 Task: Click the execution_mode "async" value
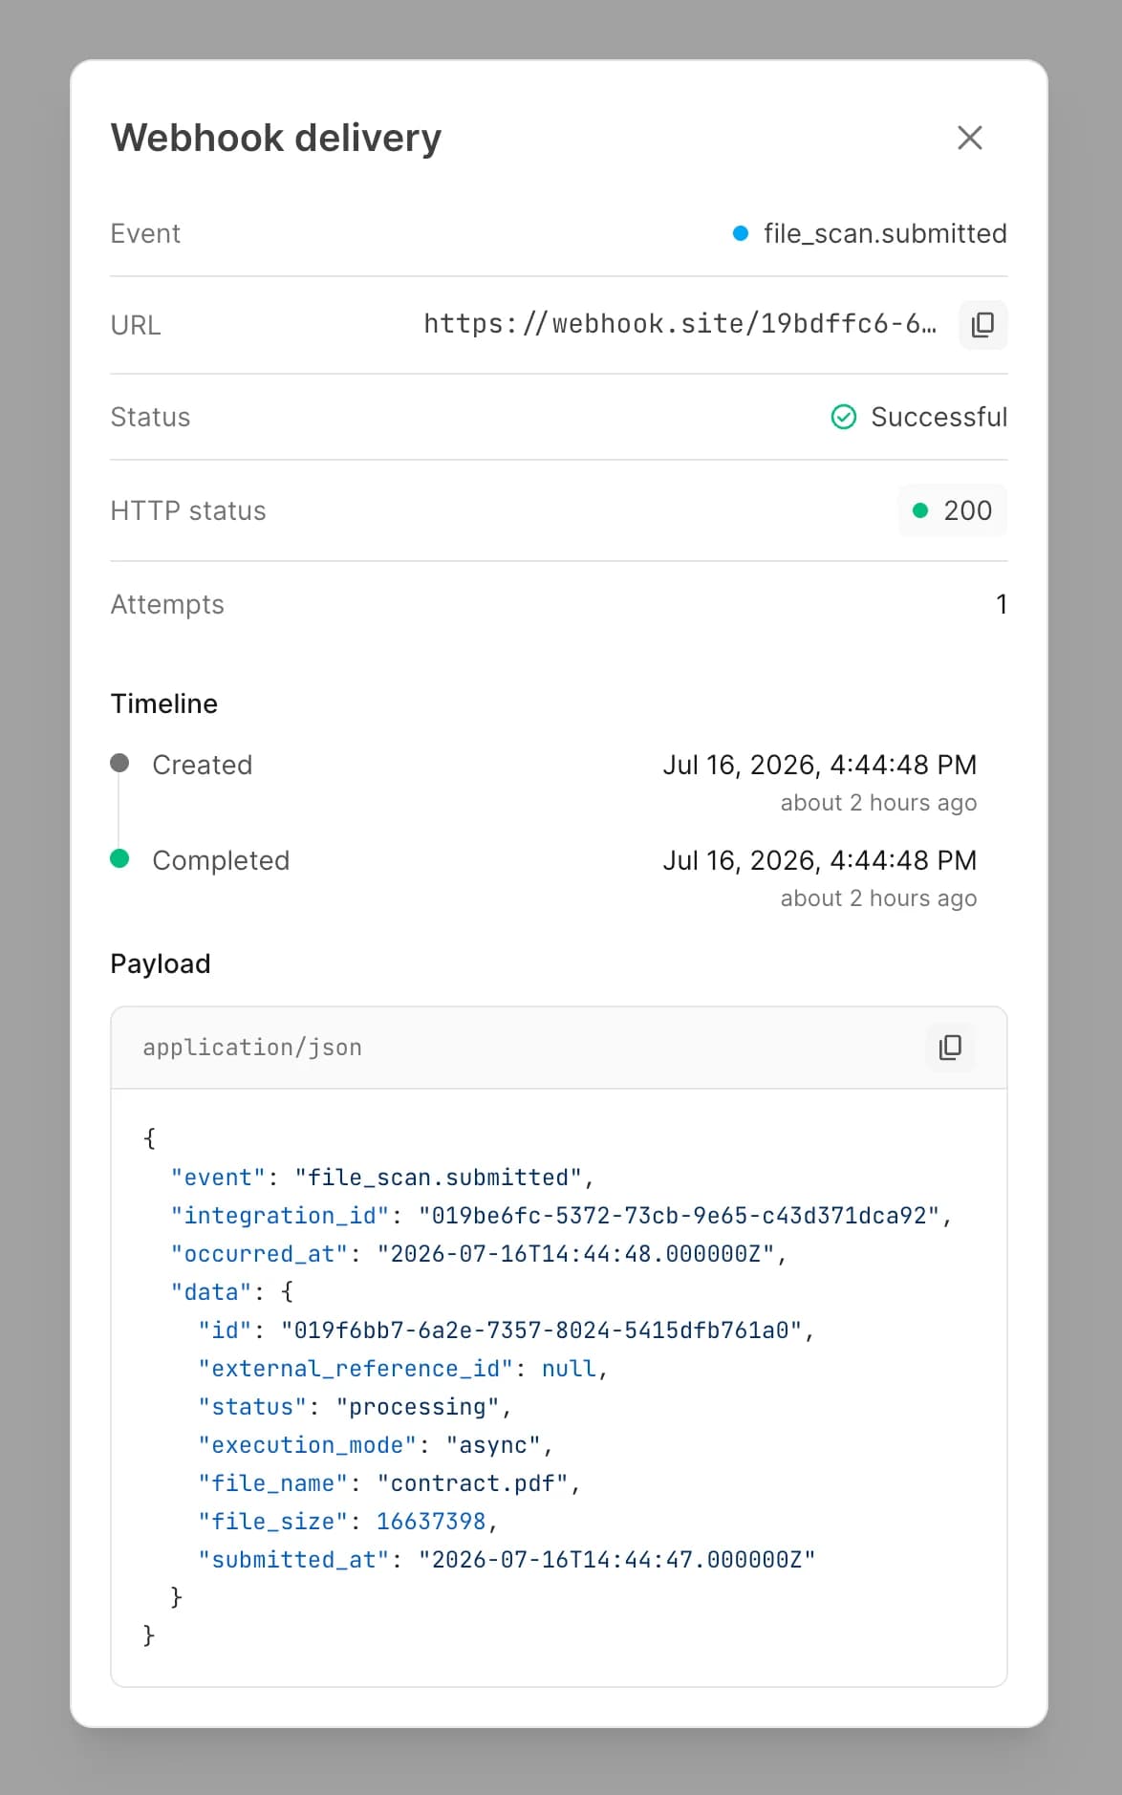click(x=493, y=1445)
